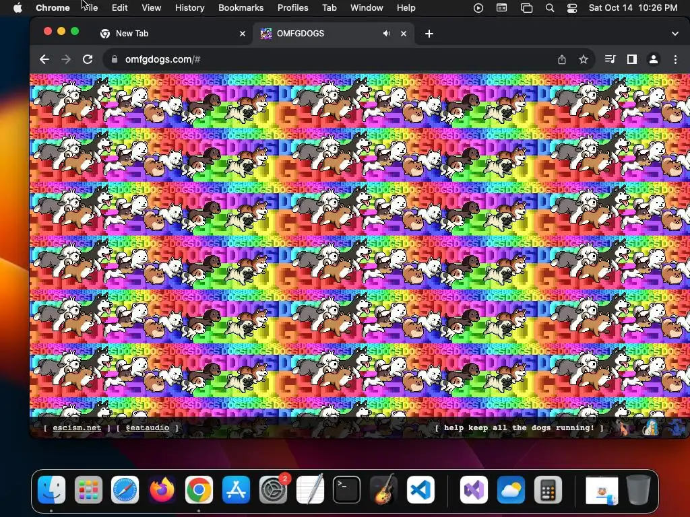Open Launchpad from the Dock

[x=88, y=489]
